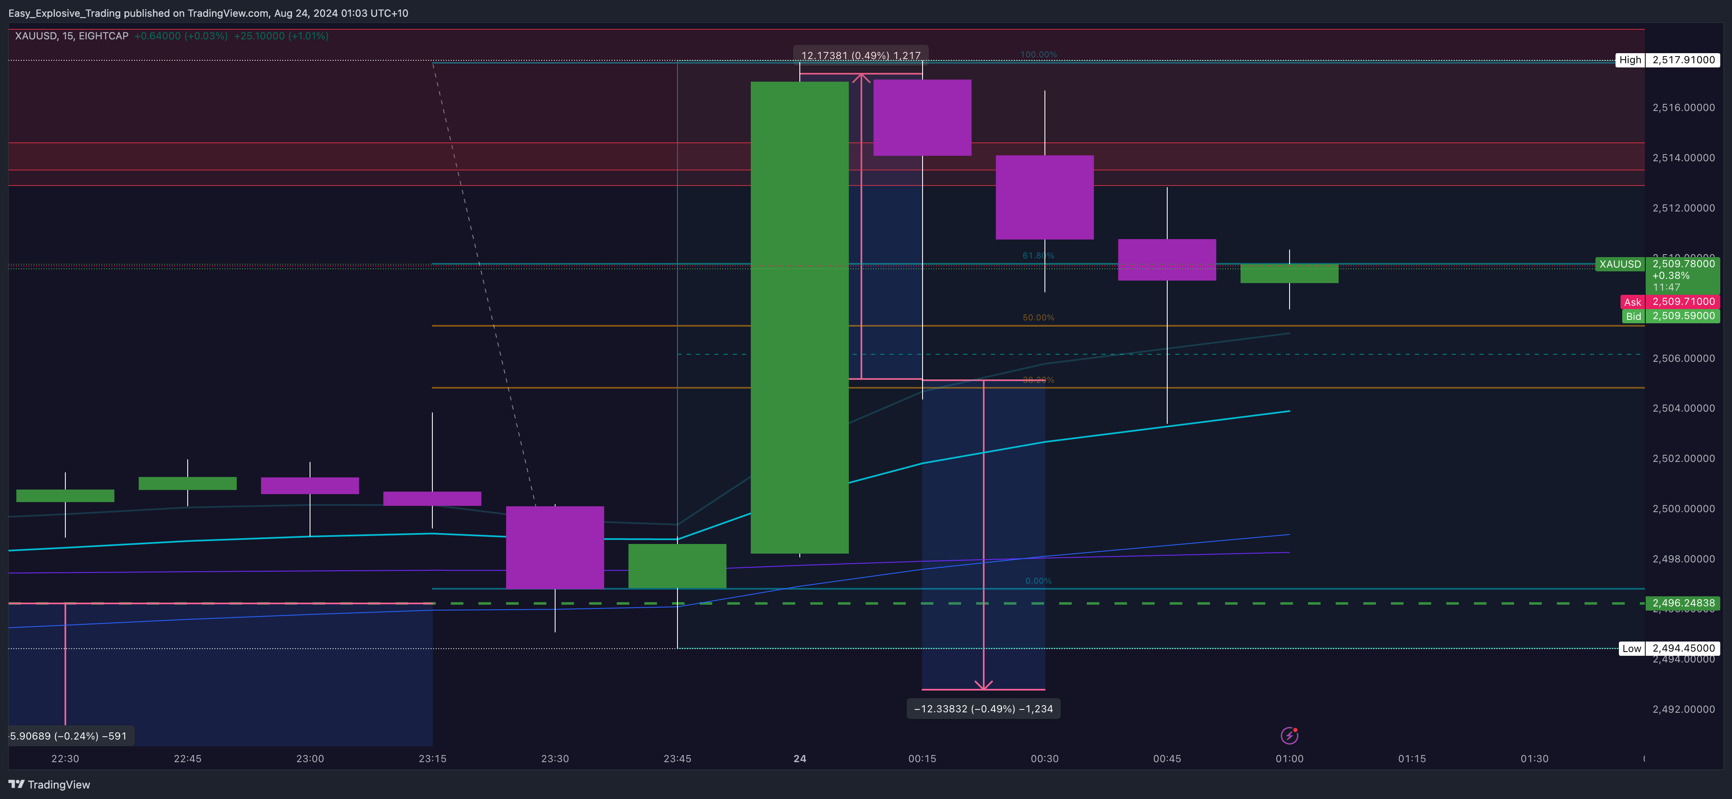Click the 50.00% Fibonacci level label
This screenshot has width=1732, height=799.
click(x=1038, y=317)
